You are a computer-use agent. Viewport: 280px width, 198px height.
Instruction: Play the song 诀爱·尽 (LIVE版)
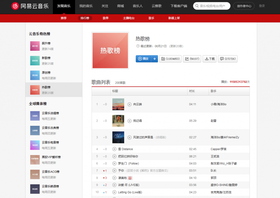tap(114, 185)
